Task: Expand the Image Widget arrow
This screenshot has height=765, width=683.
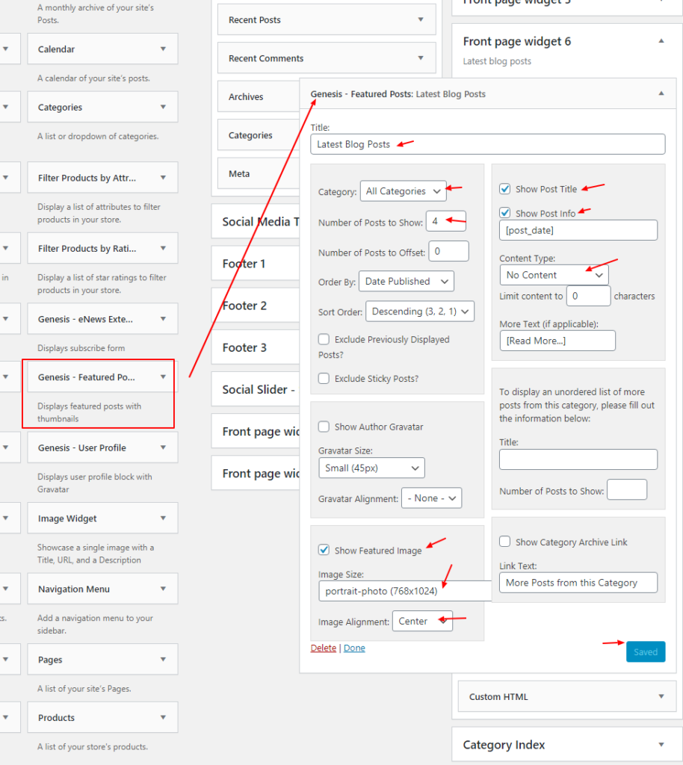Action: 163,518
